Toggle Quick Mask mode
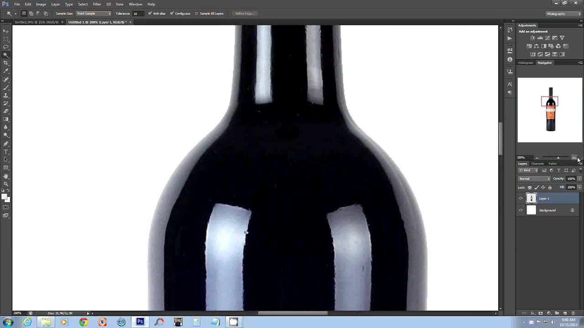584x328 pixels. pos(6,207)
